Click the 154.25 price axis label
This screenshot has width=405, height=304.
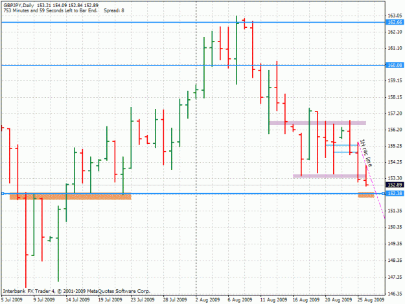395,162
